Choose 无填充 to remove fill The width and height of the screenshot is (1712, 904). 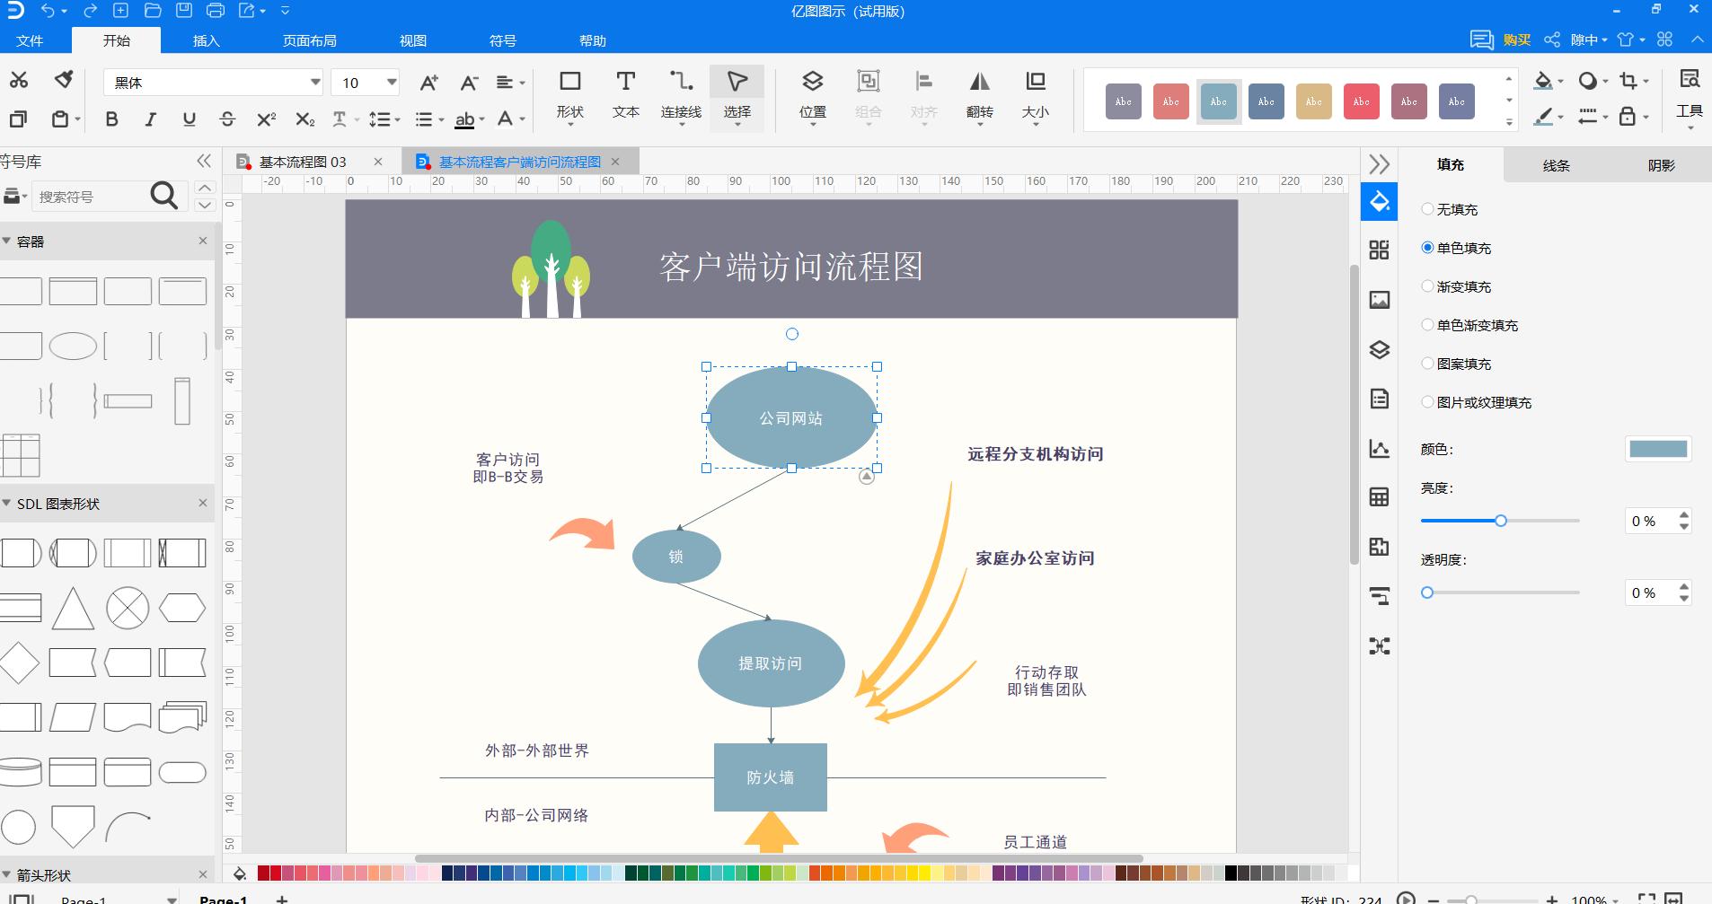point(1427,208)
